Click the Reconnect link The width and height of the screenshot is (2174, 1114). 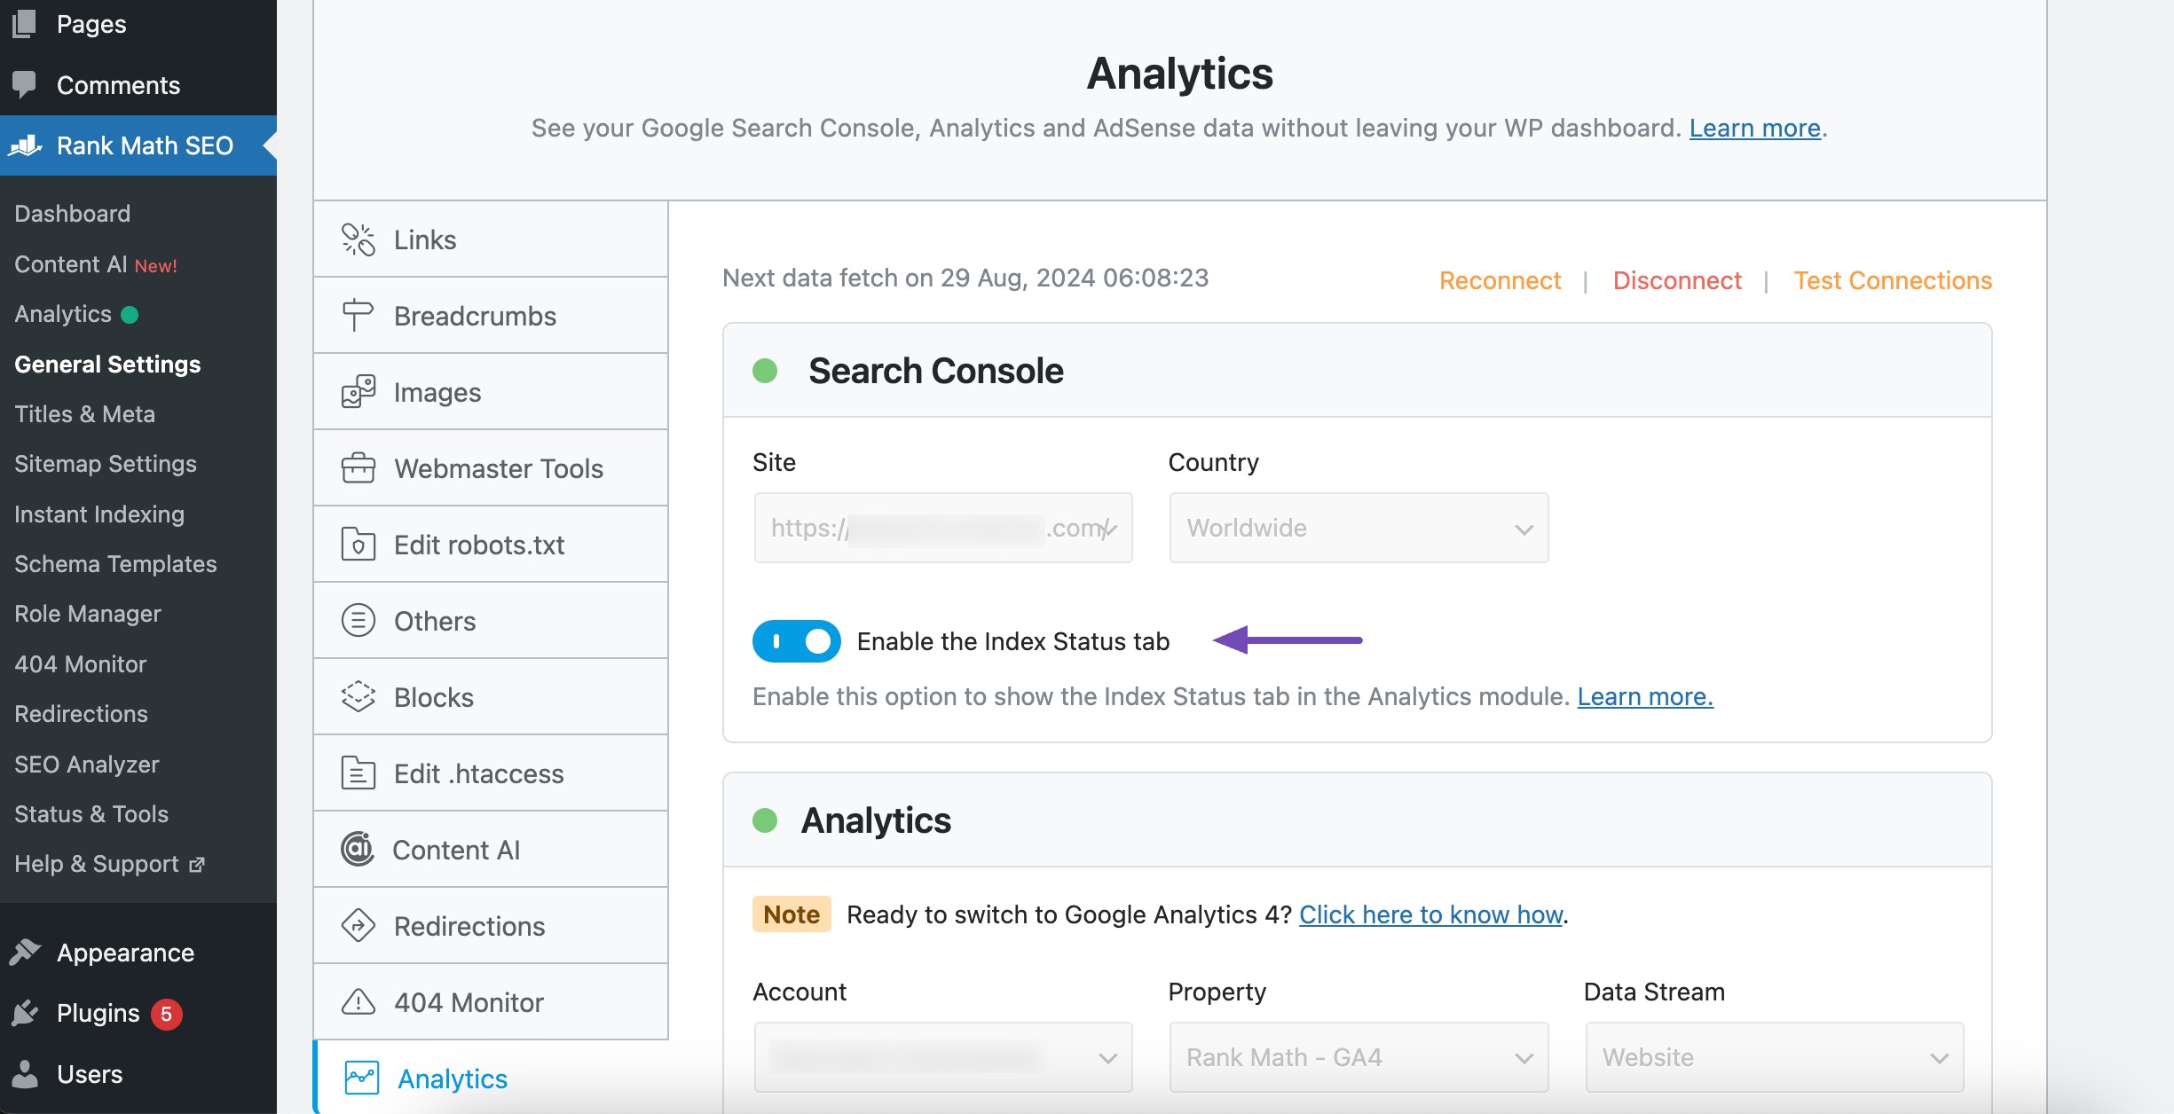point(1500,280)
